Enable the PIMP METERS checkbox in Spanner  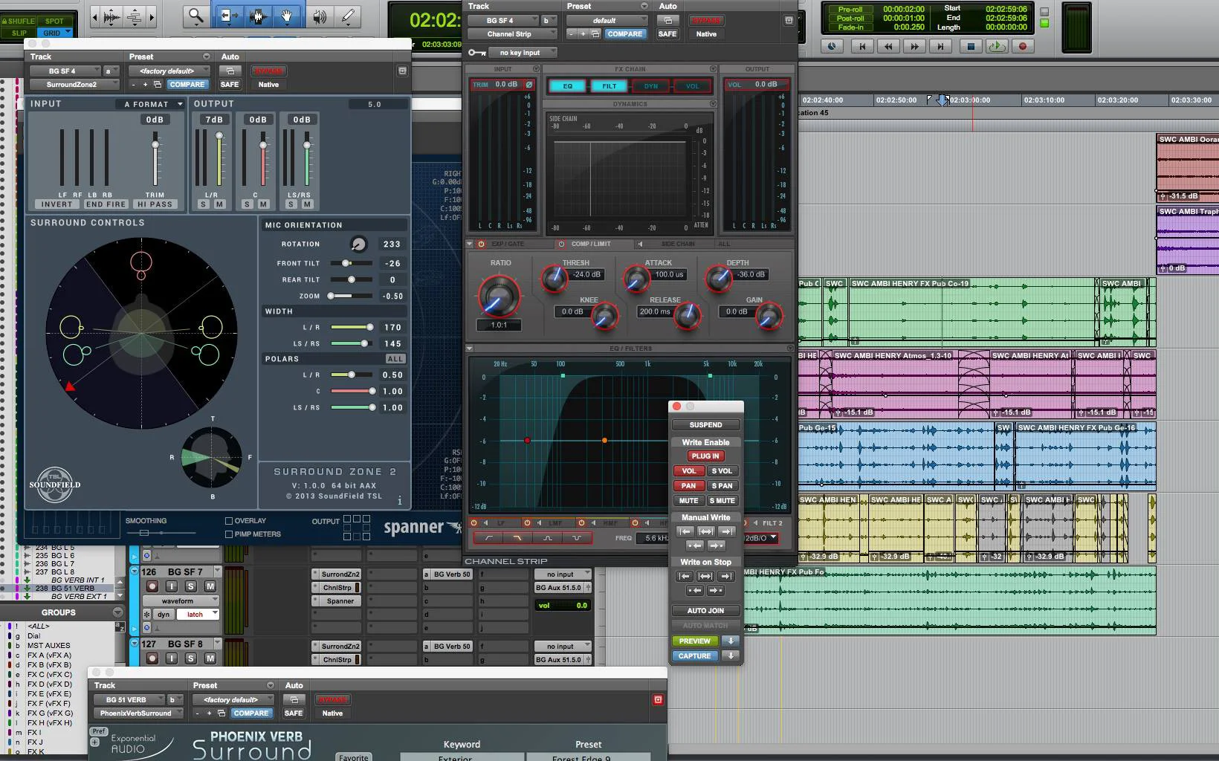pos(229,534)
